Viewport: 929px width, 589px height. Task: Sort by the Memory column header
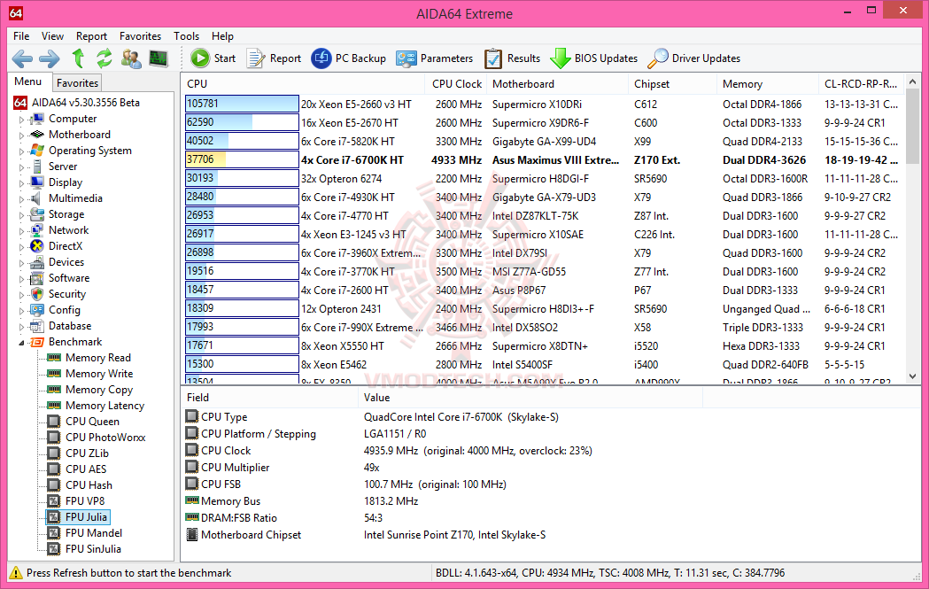767,84
